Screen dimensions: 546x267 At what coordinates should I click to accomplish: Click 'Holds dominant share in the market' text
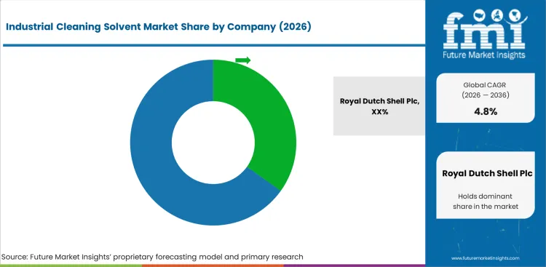point(486,202)
